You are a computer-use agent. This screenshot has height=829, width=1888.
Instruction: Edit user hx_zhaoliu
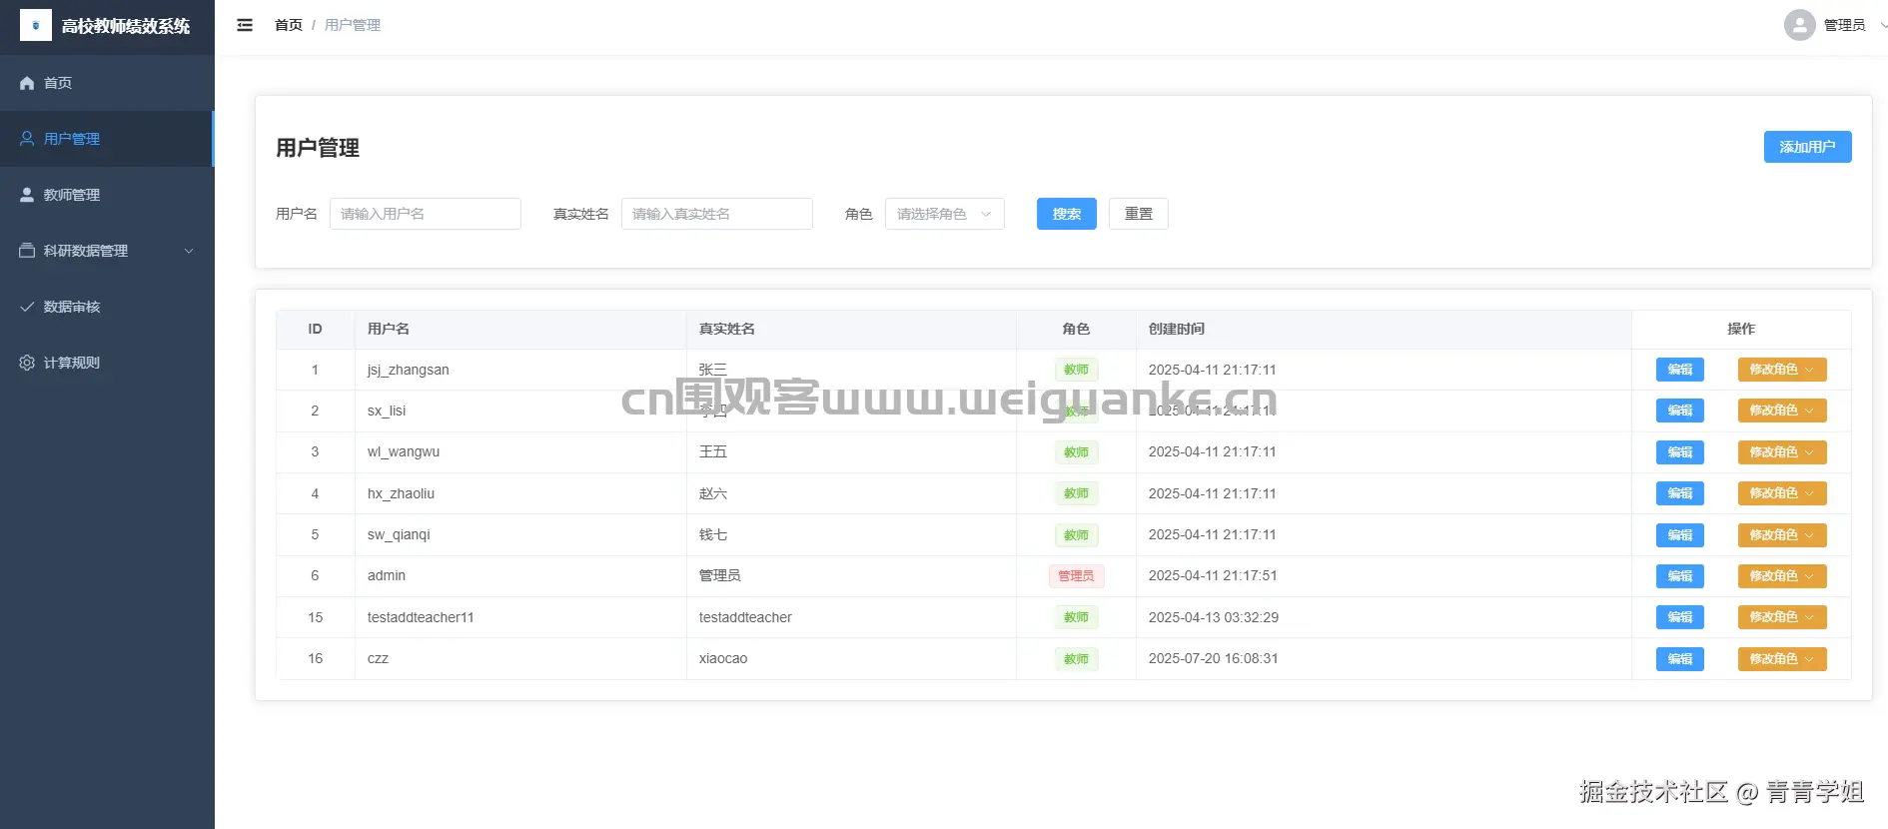1680,493
